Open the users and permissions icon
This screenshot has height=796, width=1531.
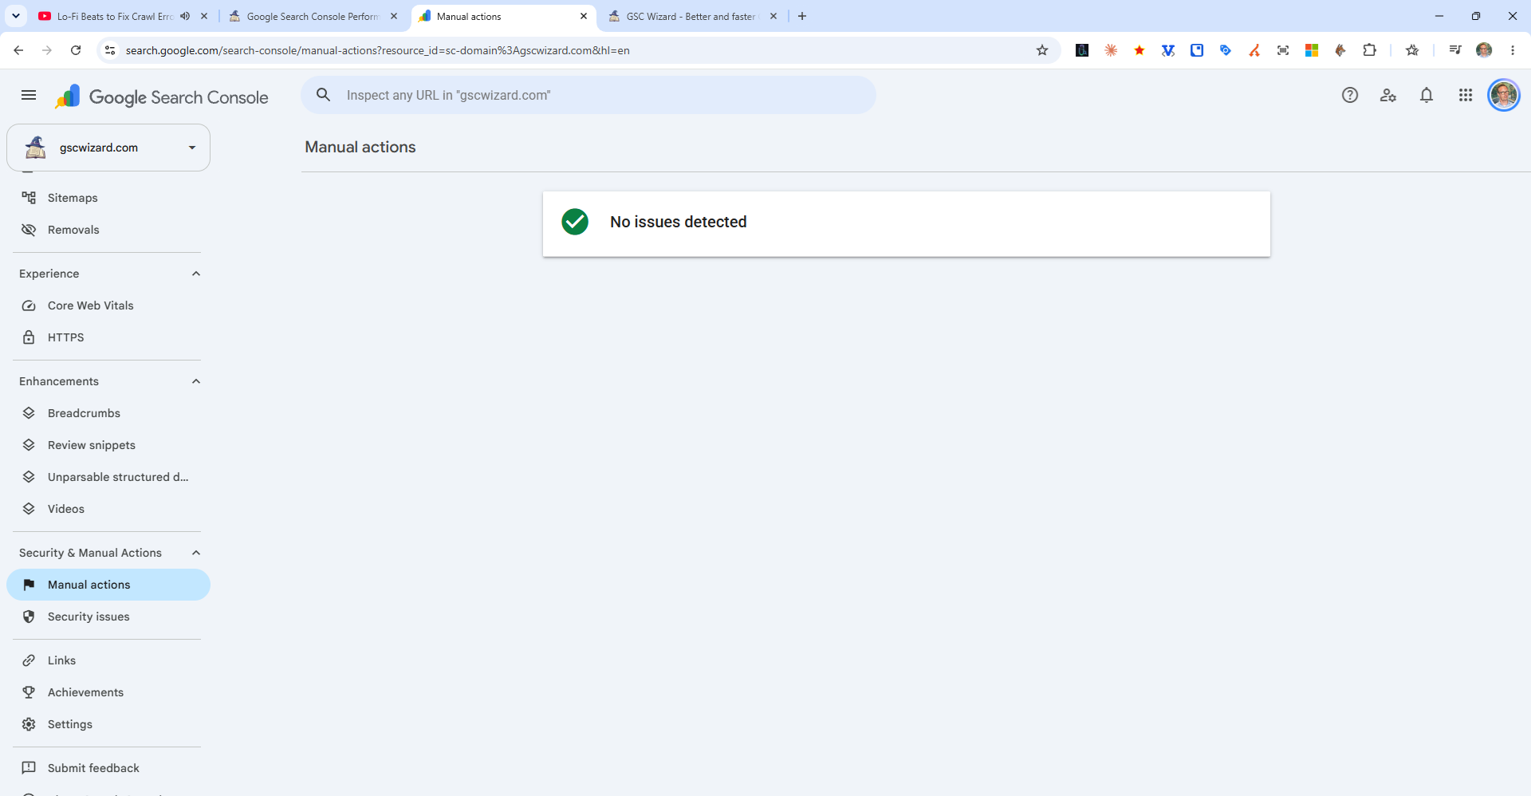click(x=1388, y=96)
